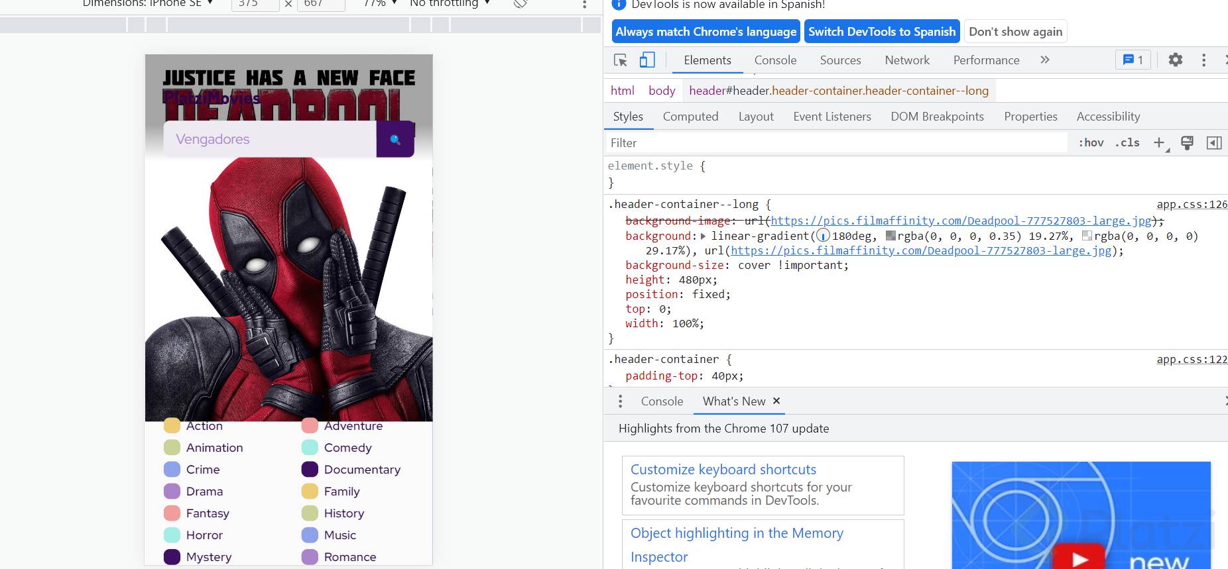This screenshot has width=1228, height=569.
Task: Open the app.css:122 source link
Action: coord(1192,360)
